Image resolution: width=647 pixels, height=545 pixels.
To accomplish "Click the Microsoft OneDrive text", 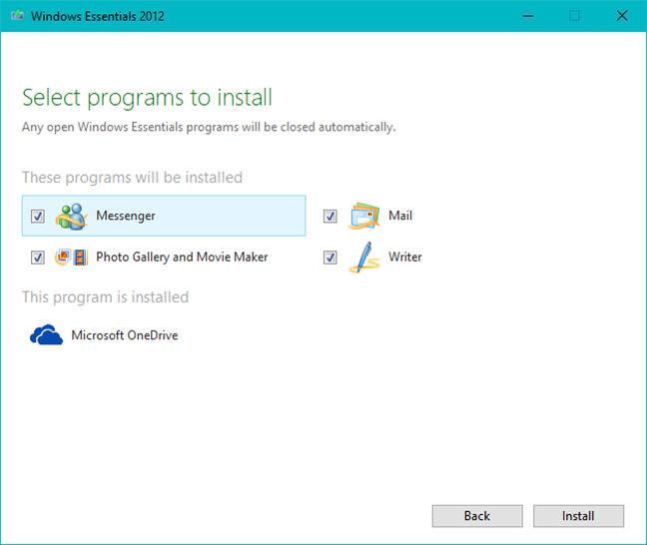I will (125, 335).
